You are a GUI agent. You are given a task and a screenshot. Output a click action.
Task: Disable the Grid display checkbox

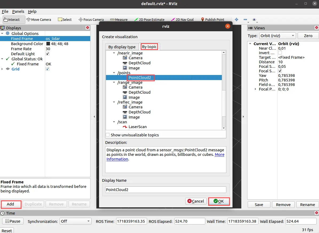(48, 69)
